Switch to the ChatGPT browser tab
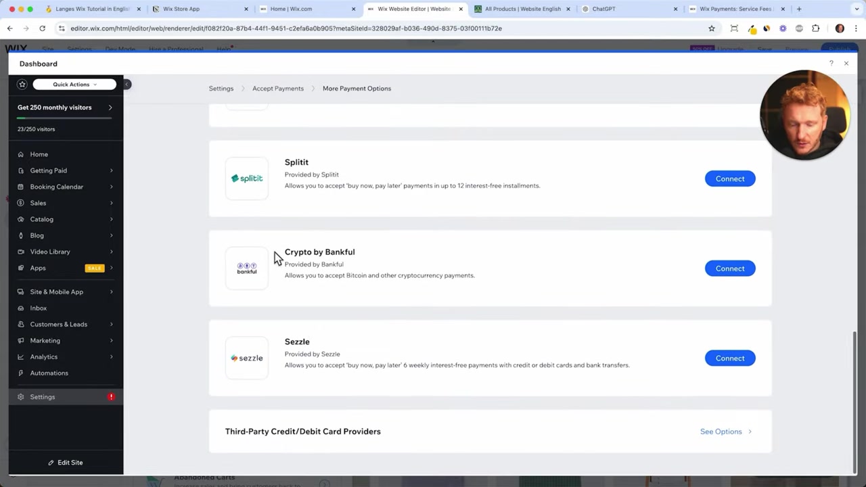The height and width of the screenshot is (487, 866). click(629, 9)
